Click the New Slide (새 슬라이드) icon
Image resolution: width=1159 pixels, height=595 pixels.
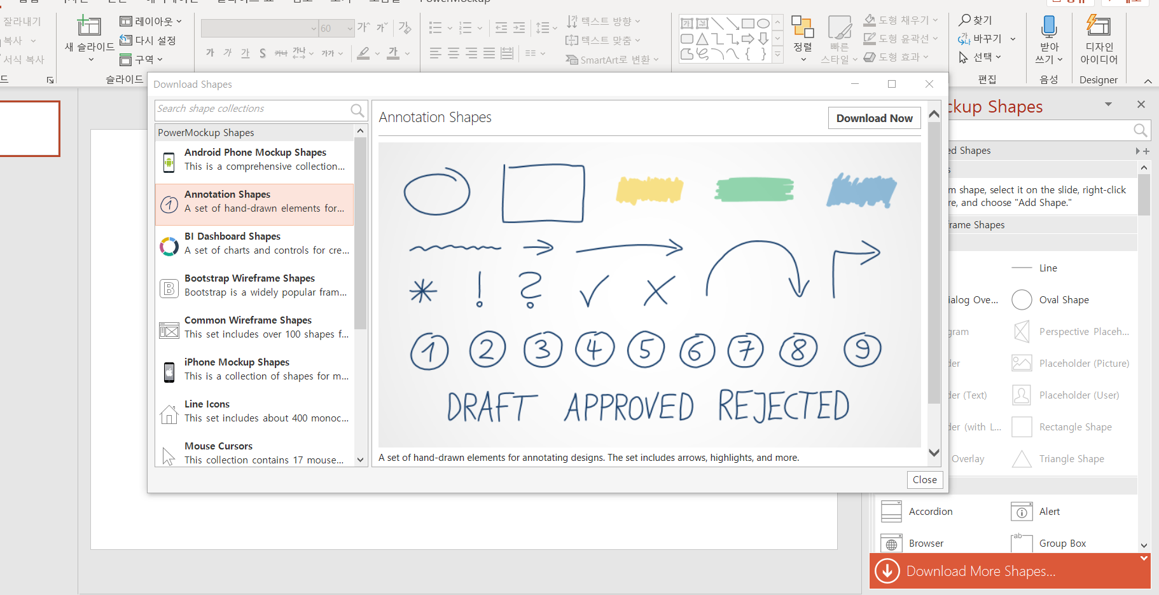89,26
